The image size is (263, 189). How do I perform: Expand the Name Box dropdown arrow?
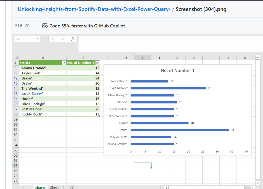38,39
